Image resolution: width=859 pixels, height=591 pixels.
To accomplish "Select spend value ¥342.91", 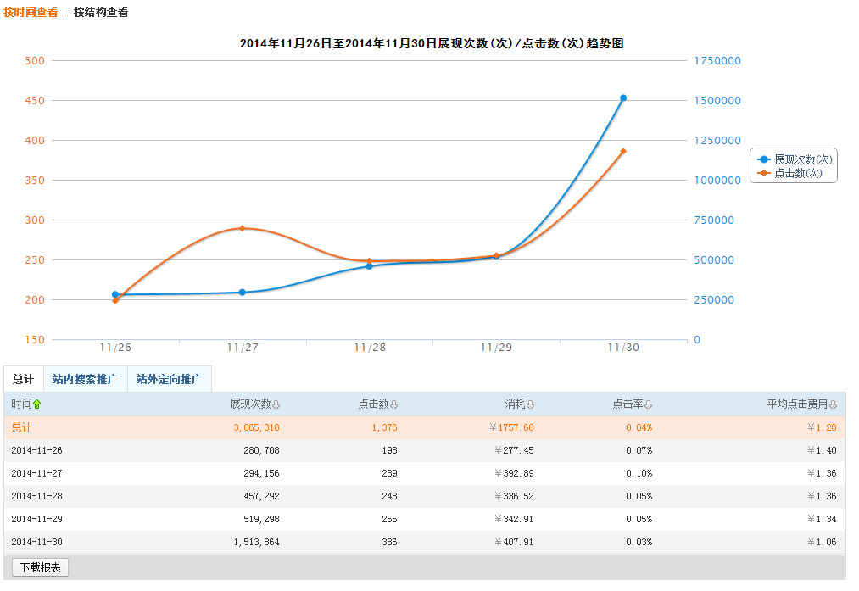I will coord(514,519).
